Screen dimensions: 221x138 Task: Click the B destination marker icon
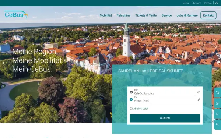tap(131, 100)
